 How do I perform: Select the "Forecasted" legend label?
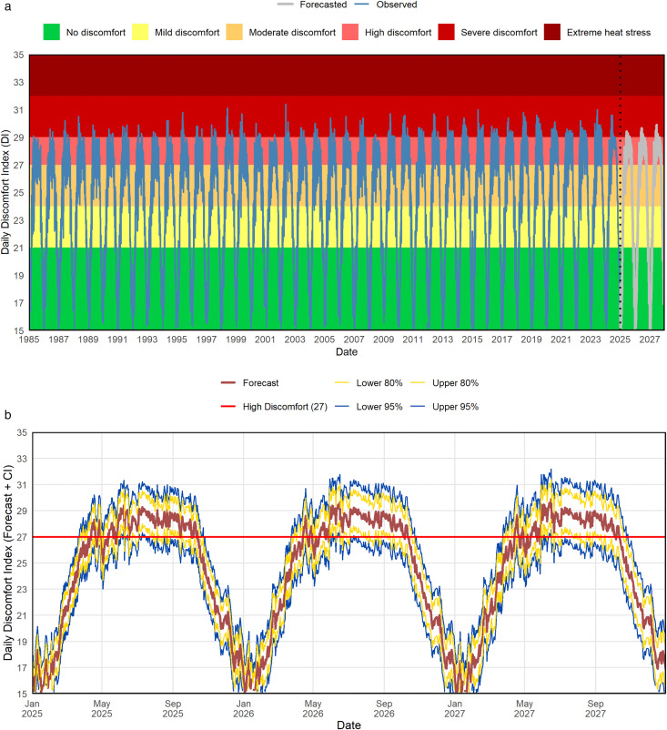point(323,5)
